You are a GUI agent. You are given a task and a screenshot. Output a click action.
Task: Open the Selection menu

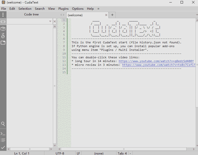point(25,8)
